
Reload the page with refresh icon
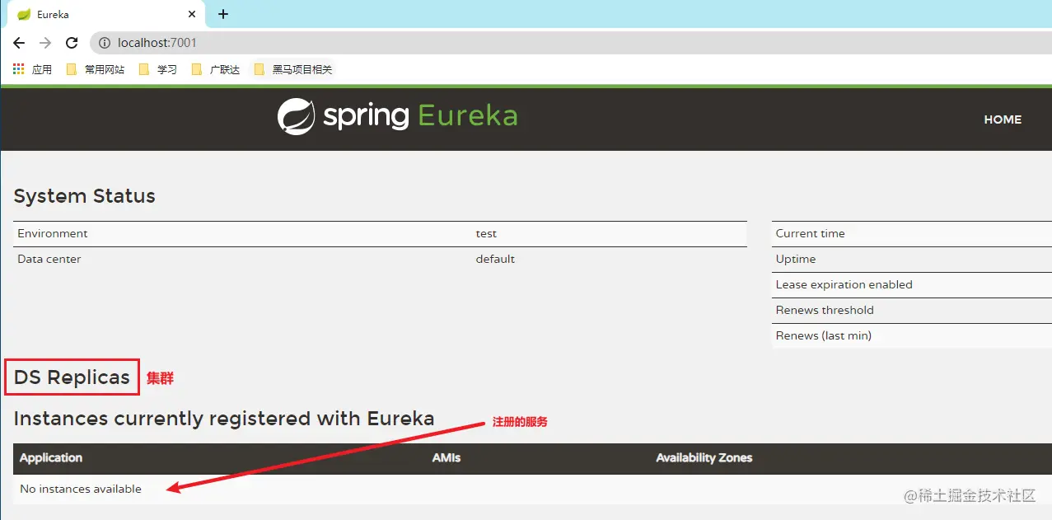72,43
